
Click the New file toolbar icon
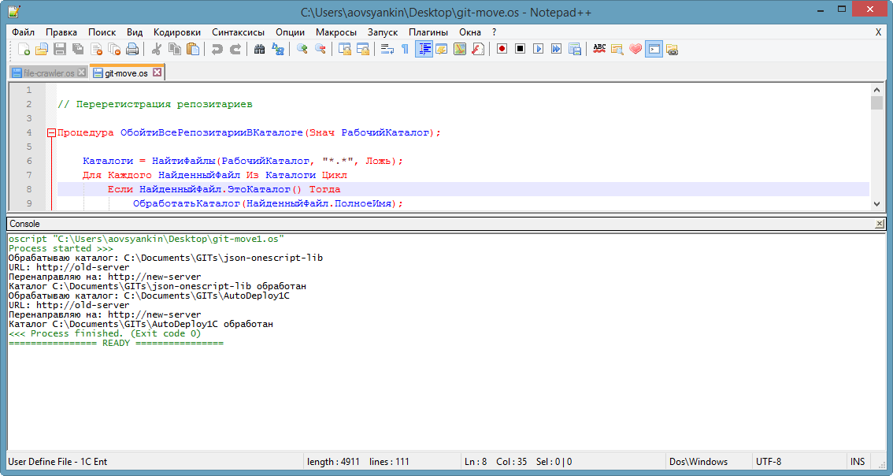coord(24,50)
